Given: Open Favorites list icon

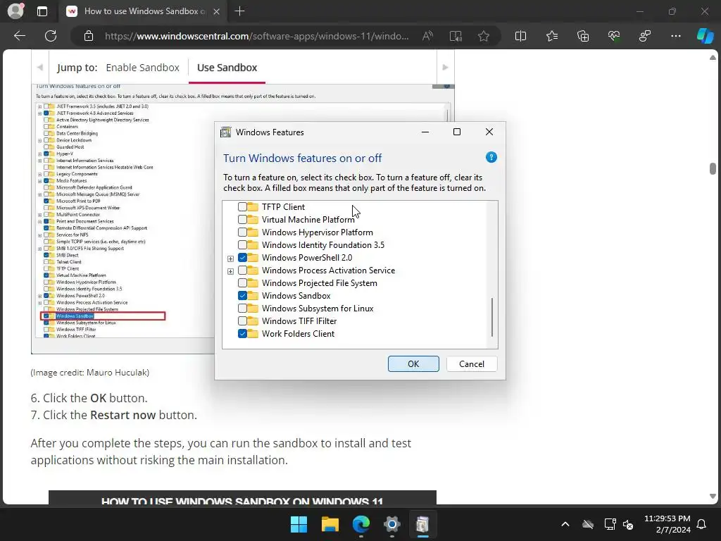Looking at the screenshot, I should point(552,36).
